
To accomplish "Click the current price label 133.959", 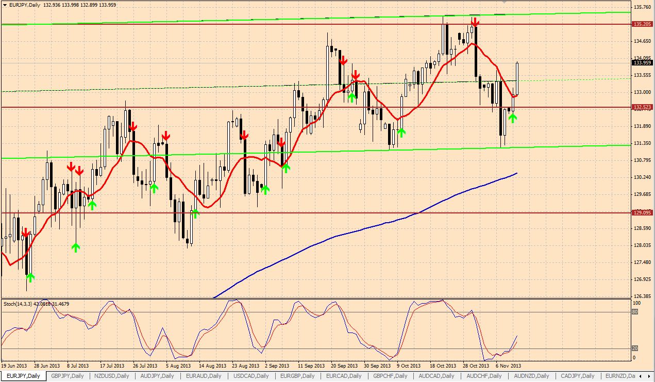I will click(643, 63).
